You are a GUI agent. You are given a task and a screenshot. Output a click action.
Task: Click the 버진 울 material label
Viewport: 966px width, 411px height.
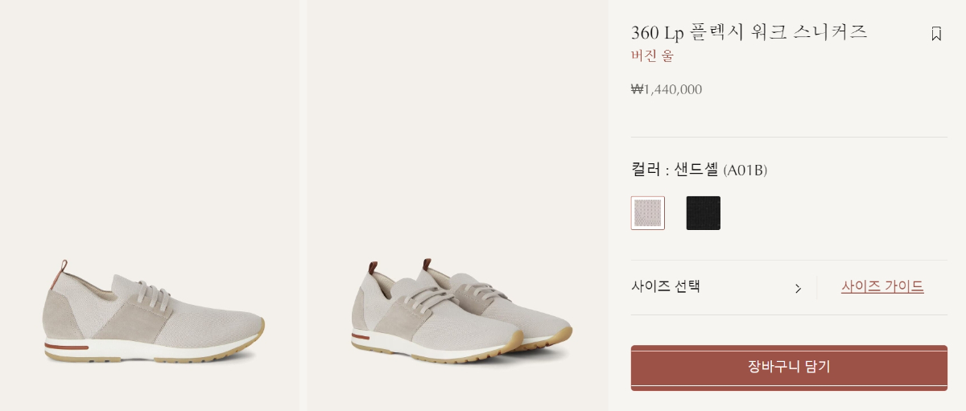click(x=652, y=55)
